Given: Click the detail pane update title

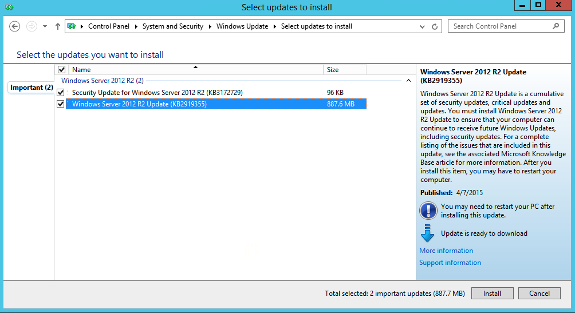Looking at the screenshot, I should [473, 76].
